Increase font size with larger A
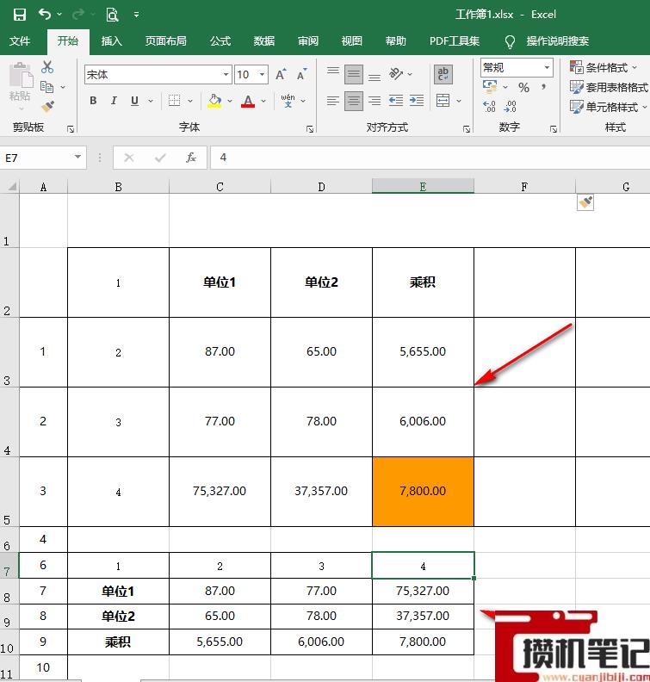This screenshot has width=650, height=682. [x=282, y=74]
